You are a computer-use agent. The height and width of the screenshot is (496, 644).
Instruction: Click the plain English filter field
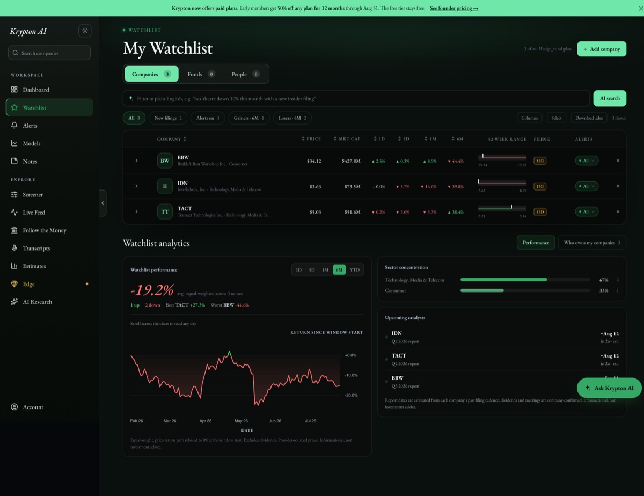tap(356, 98)
